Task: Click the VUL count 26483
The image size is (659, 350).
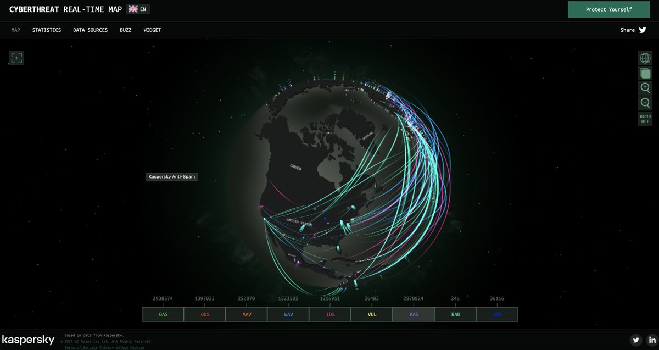Action: pyautogui.click(x=372, y=298)
